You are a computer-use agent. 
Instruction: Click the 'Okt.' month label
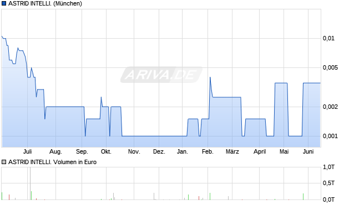tap(106, 151)
